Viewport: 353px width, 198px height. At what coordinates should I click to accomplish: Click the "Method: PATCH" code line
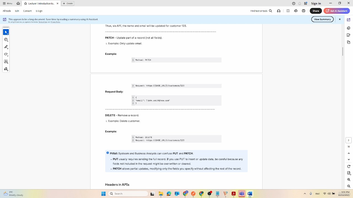click(x=143, y=60)
